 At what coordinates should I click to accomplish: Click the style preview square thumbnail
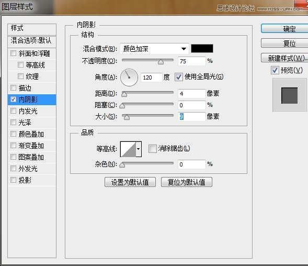(x=289, y=95)
